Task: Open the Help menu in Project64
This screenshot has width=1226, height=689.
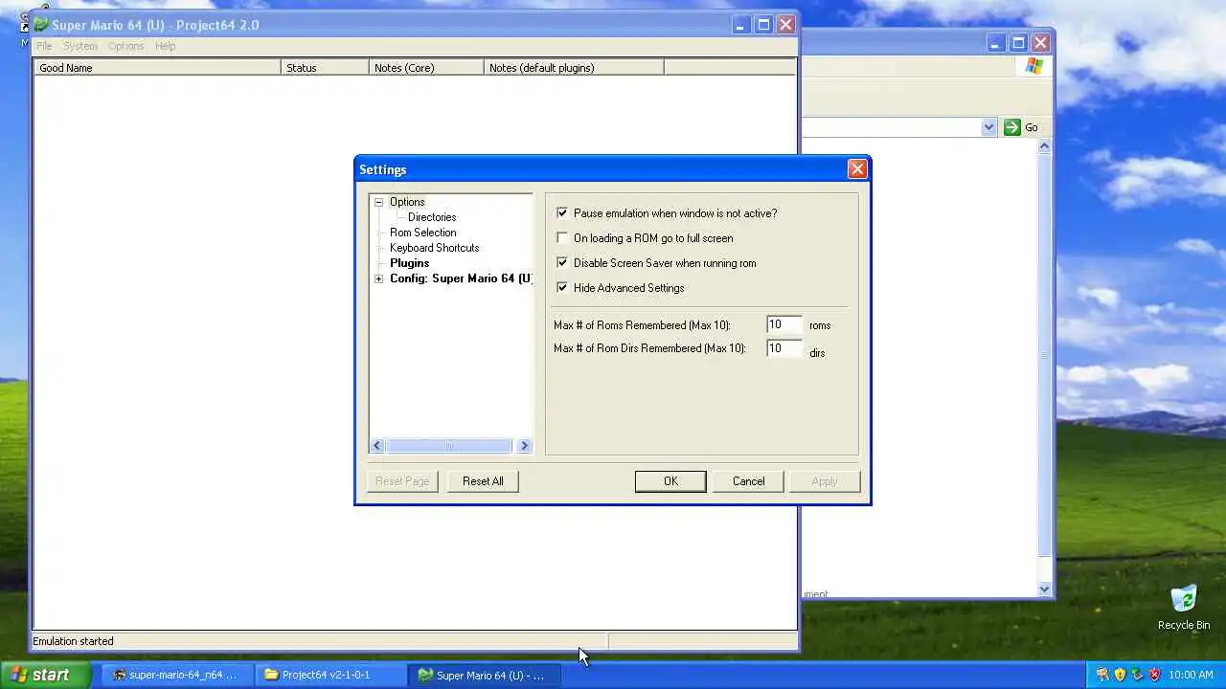Action: point(165,46)
